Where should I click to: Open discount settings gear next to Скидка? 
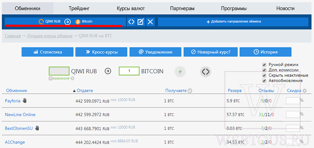click(305, 91)
